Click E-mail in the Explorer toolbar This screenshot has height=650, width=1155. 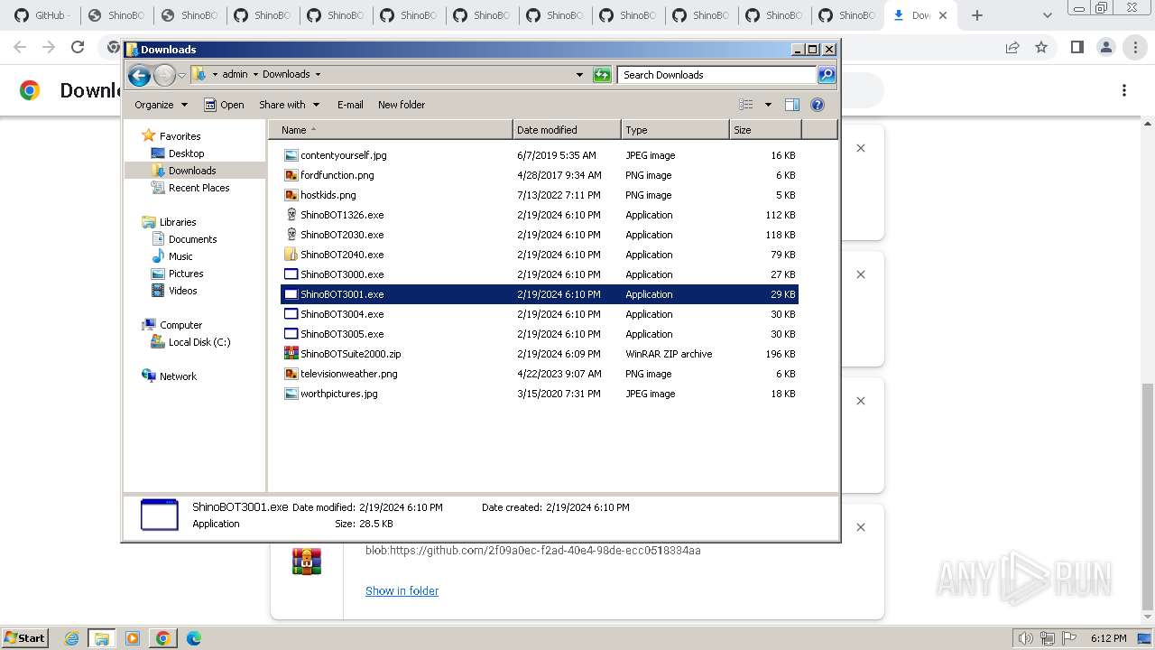(350, 105)
